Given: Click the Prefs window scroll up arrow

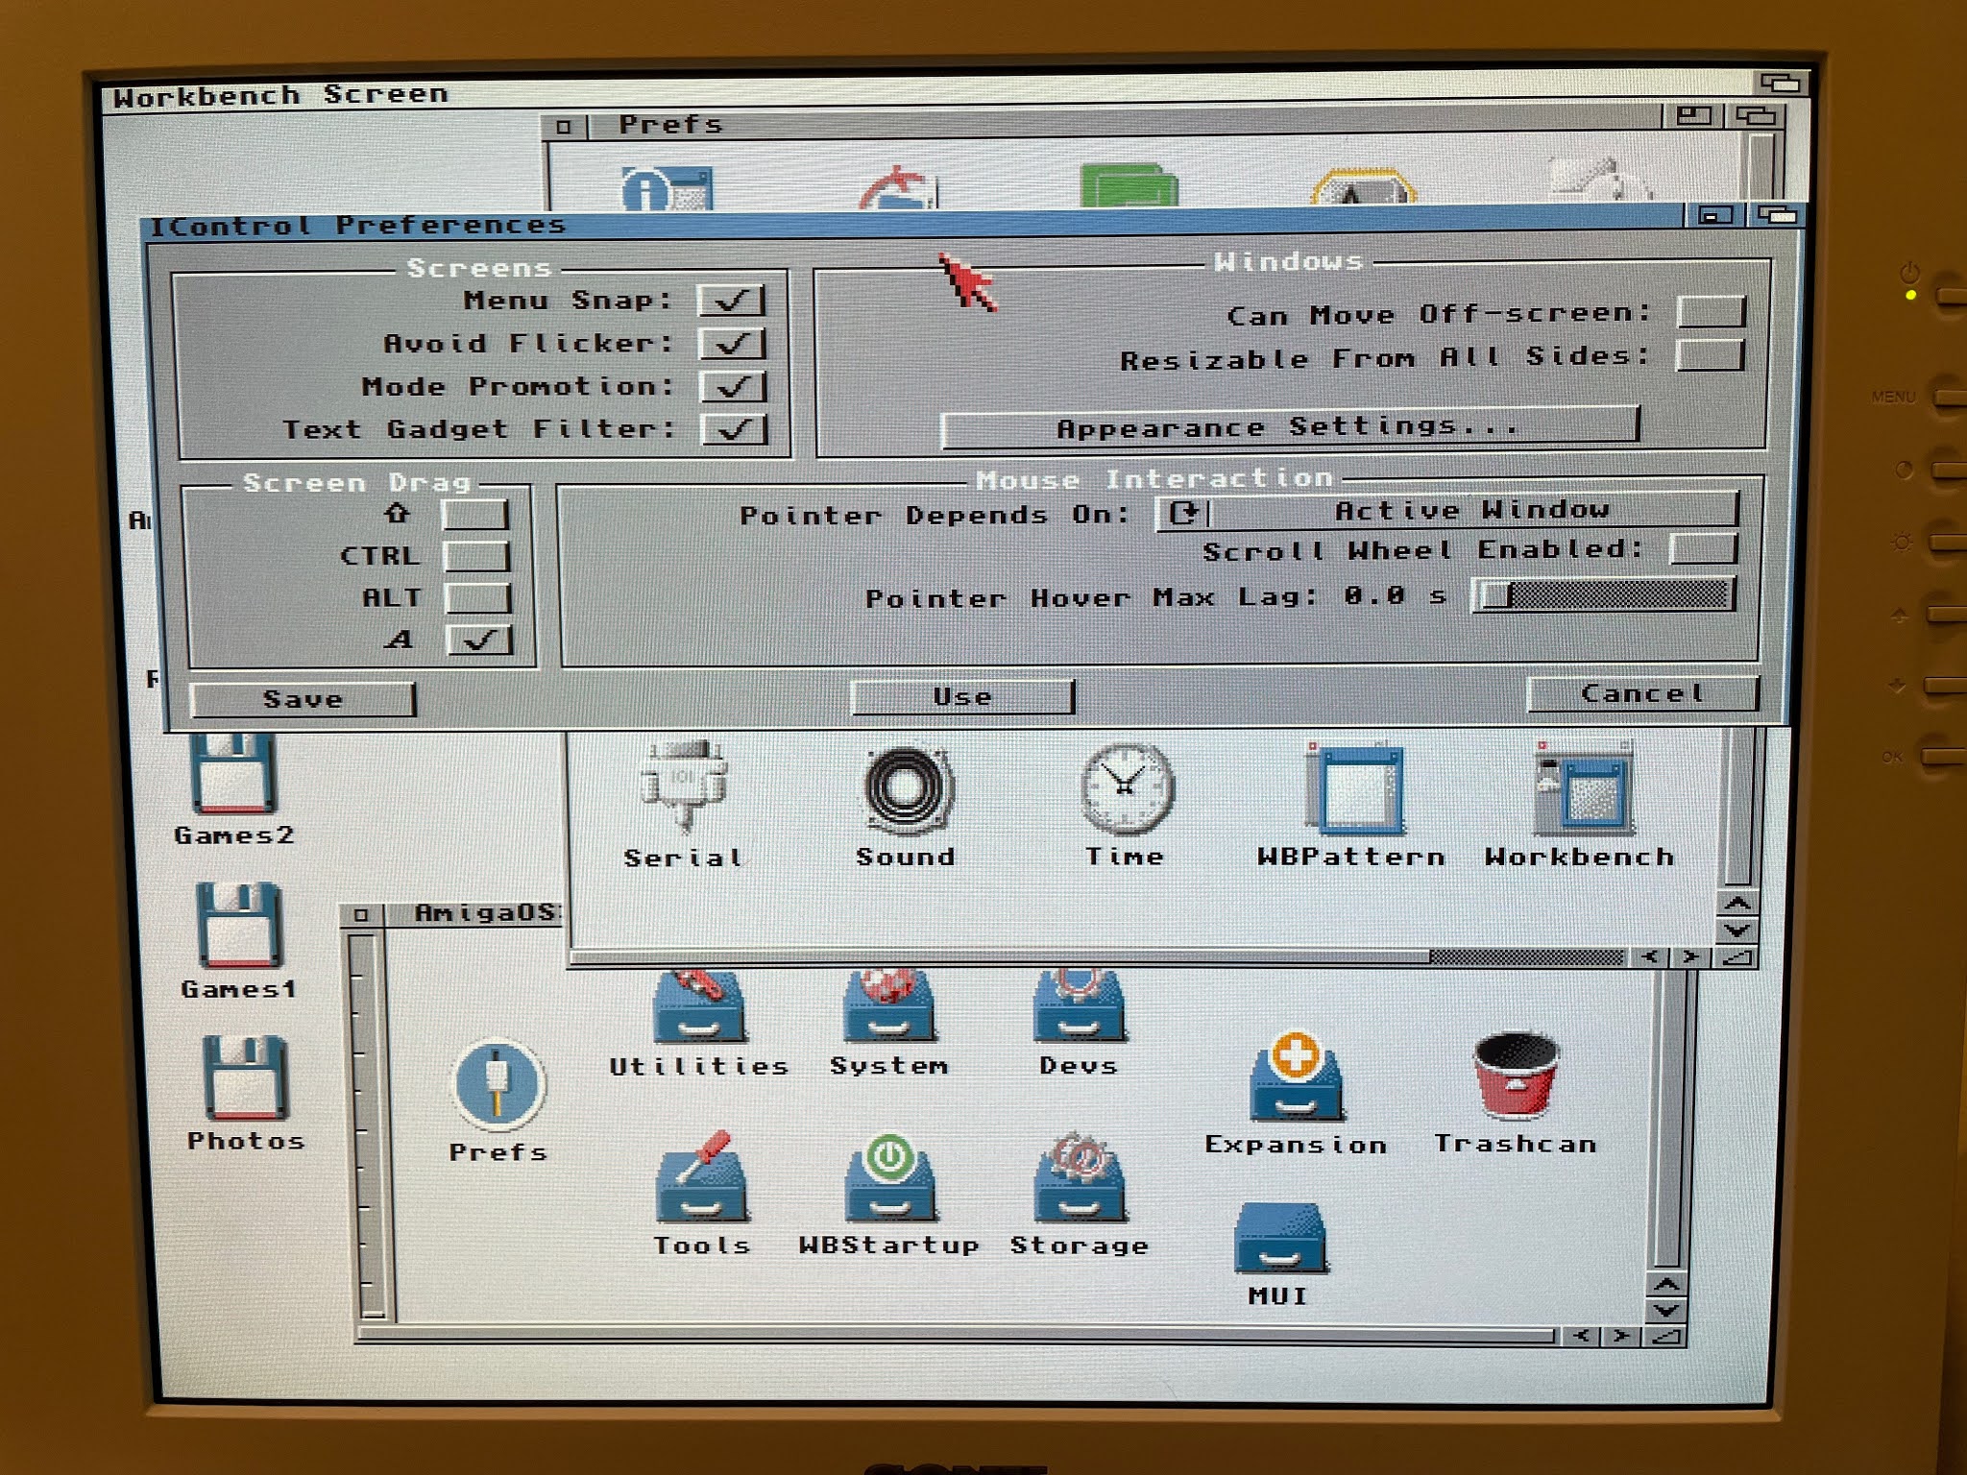Looking at the screenshot, I should pos(1737,904).
